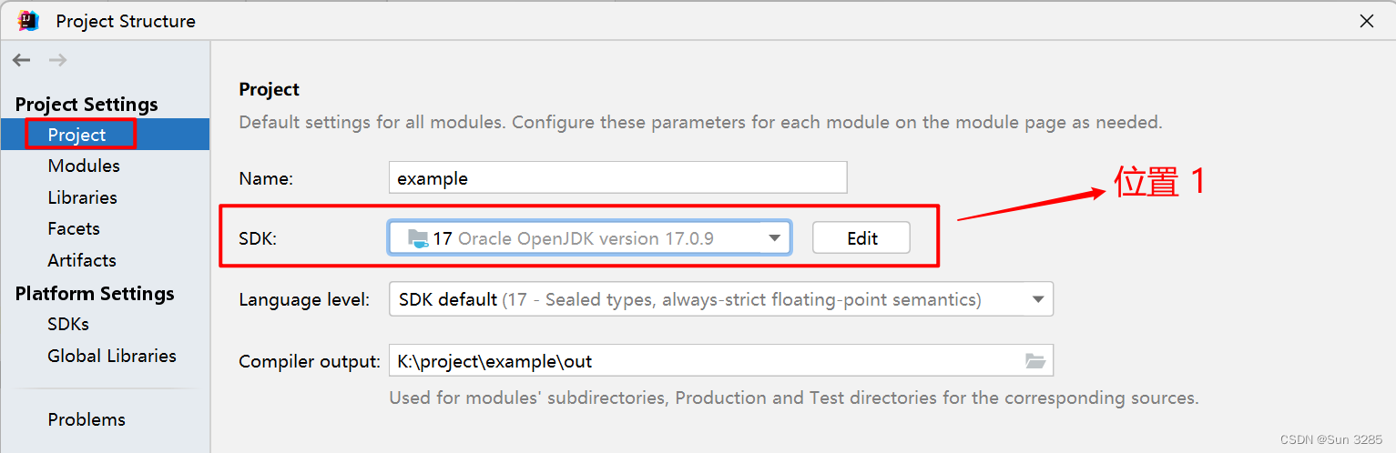This screenshot has height=453, width=1396.
Task: Open the Language level dropdown
Action: pos(1037,299)
